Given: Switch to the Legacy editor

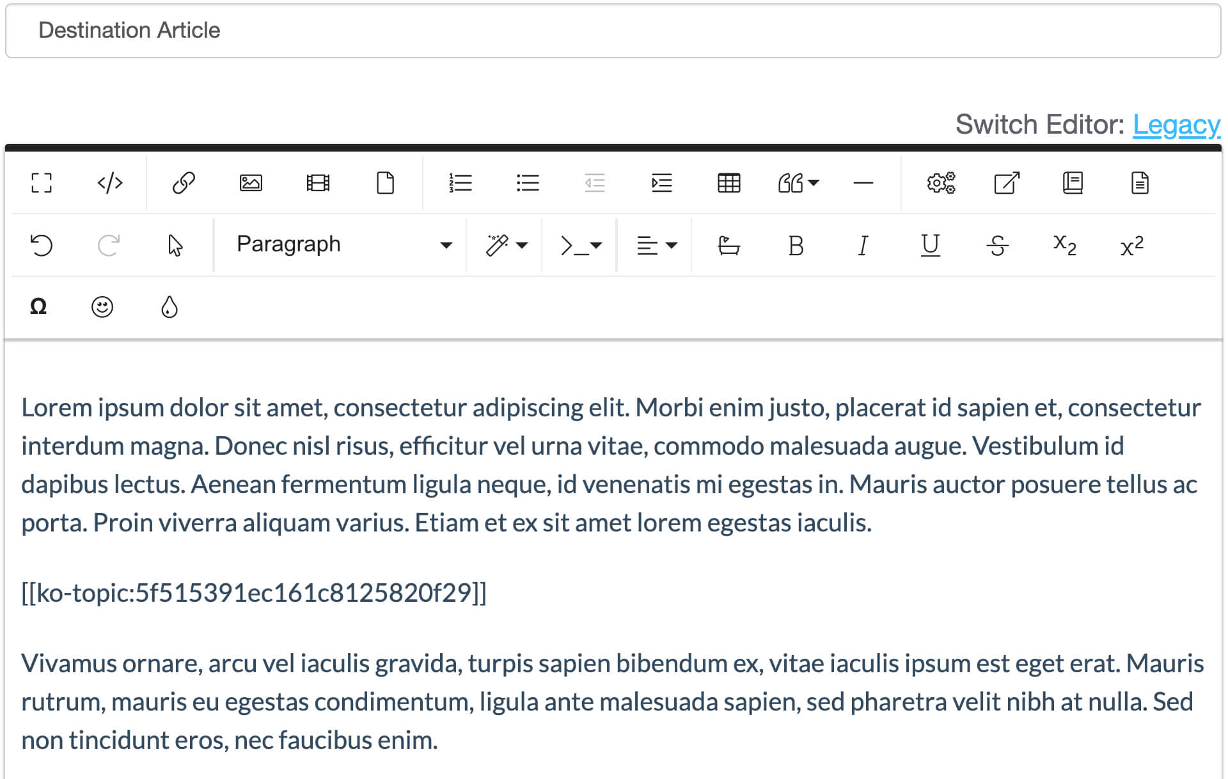Looking at the screenshot, I should (x=1177, y=124).
